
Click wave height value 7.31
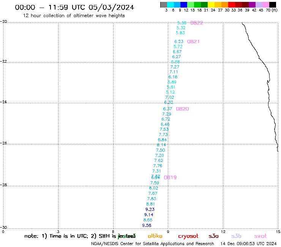(x=156, y=171)
